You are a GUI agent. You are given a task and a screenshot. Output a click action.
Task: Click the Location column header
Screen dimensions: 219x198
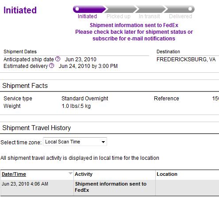tap(167, 174)
